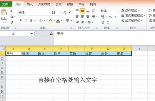155x101 pixels.
Task: Click cell containing 姓名
Action: click(x=29, y=53)
